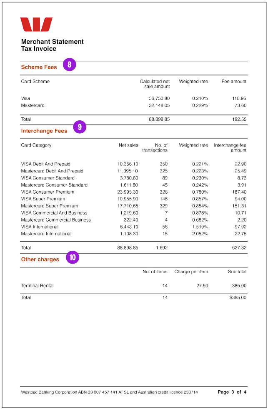Viewport: 268px width, 409px height.
Task: Click the red Westpac logo
Action: click(x=36, y=25)
